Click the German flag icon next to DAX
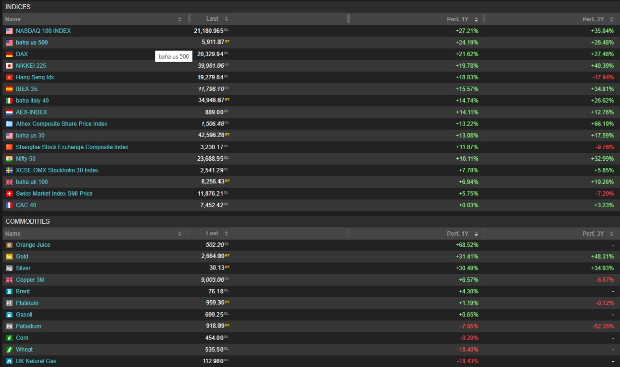This screenshot has width=620, height=367. click(9, 54)
